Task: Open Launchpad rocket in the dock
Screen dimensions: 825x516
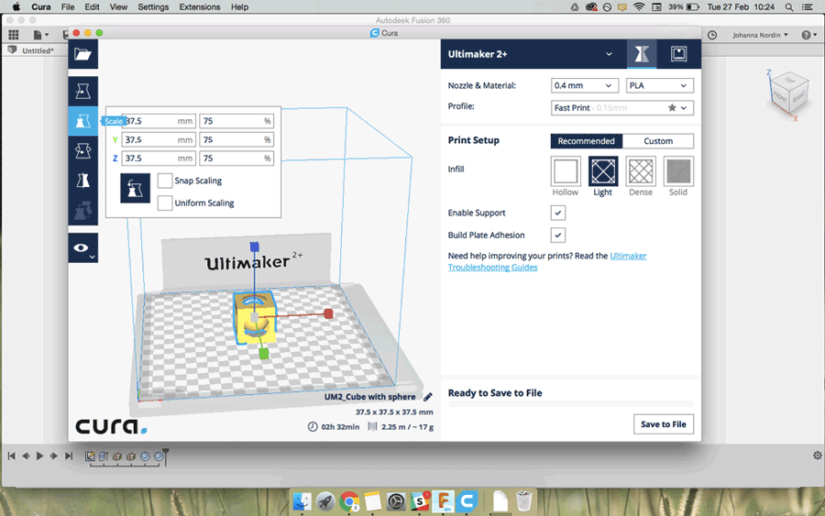Action: [x=325, y=501]
